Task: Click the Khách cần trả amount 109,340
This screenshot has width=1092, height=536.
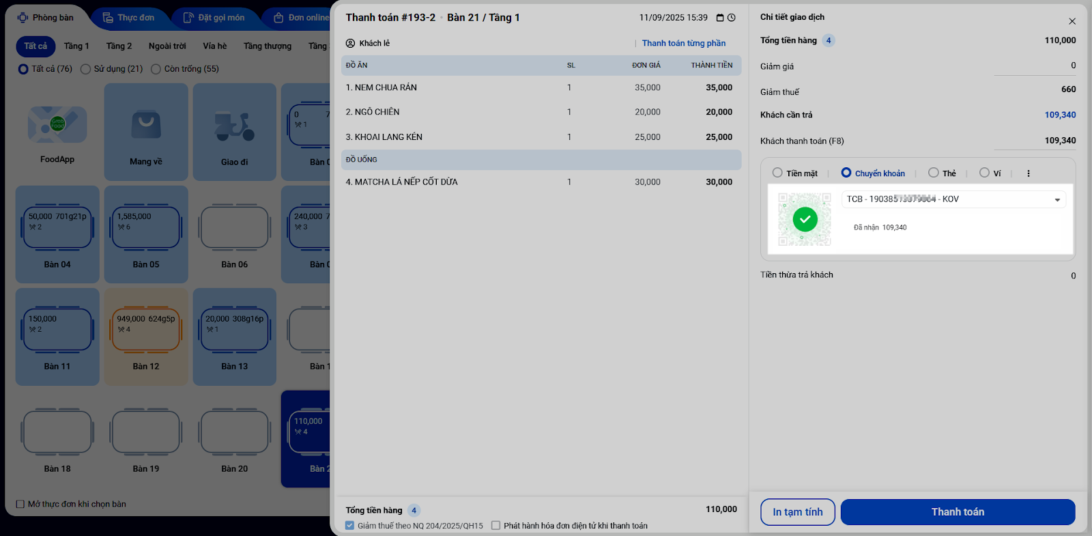Action: (x=1060, y=115)
